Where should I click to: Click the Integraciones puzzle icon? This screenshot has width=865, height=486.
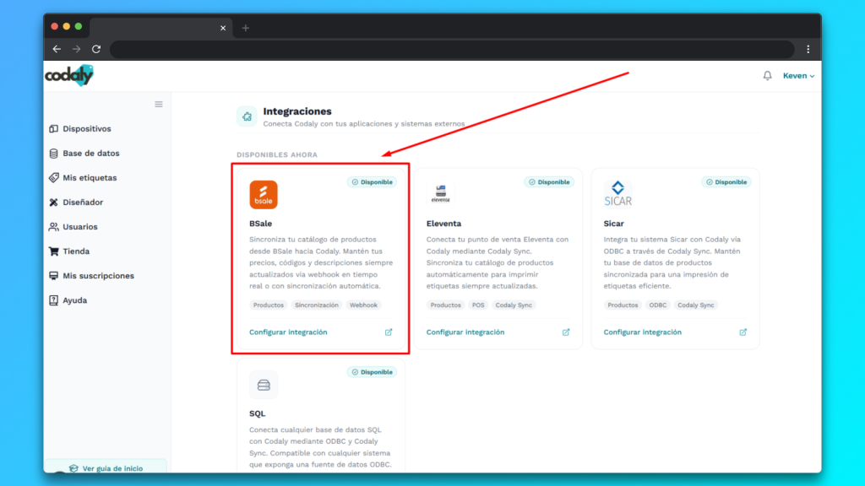247,116
